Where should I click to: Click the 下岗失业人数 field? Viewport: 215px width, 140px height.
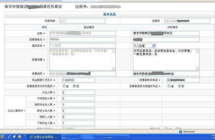(x=78, y=123)
